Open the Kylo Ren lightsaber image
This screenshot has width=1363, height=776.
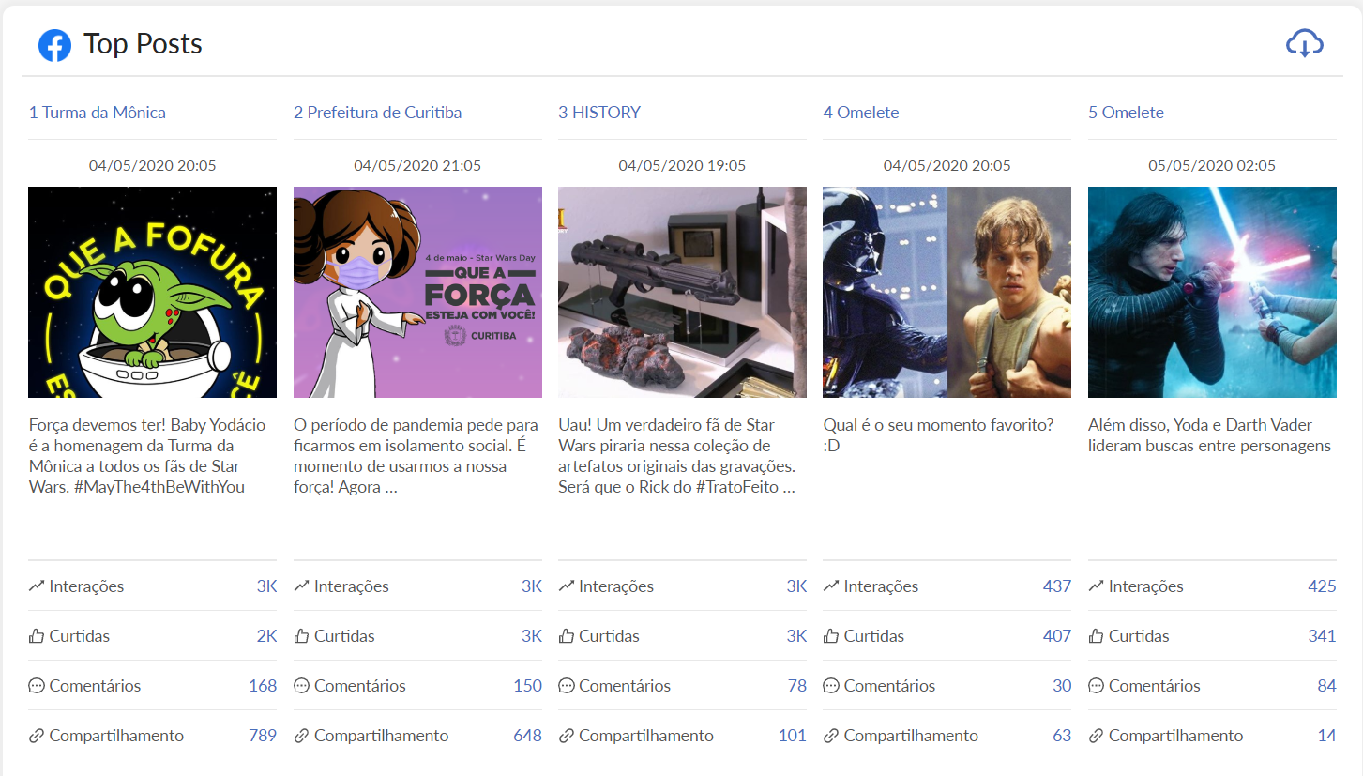(1212, 292)
